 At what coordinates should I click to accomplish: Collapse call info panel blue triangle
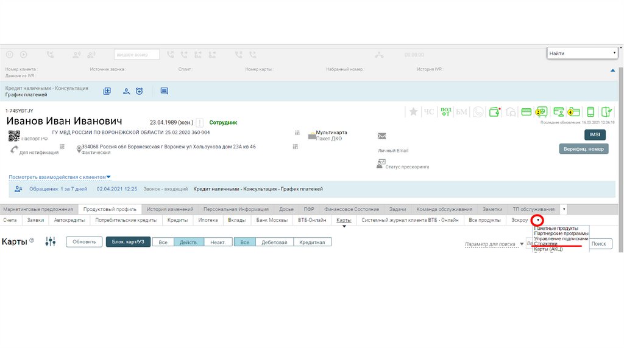tap(613, 71)
